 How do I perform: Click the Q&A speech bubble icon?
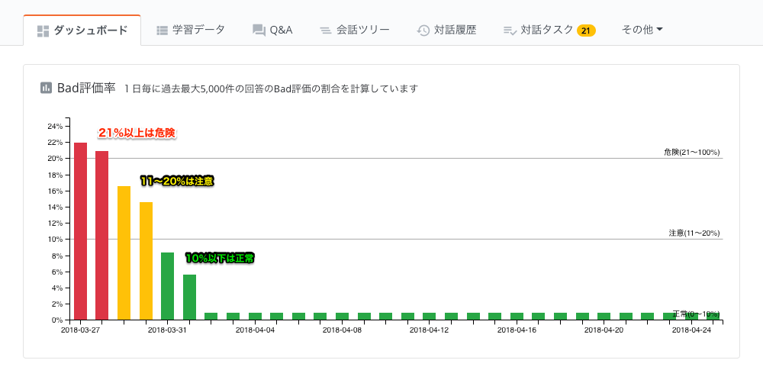click(259, 31)
